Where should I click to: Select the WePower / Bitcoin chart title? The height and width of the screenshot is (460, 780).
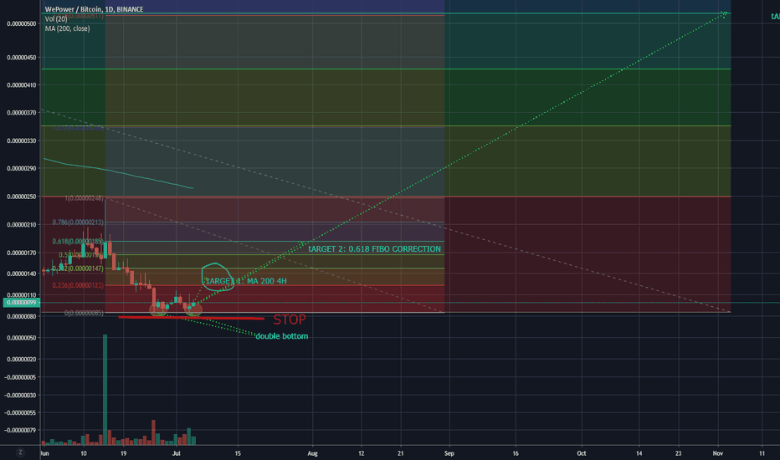[x=94, y=9]
